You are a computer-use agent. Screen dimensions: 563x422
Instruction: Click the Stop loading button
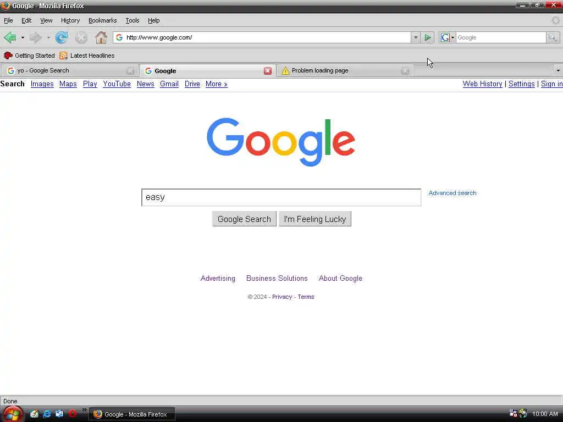81,38
